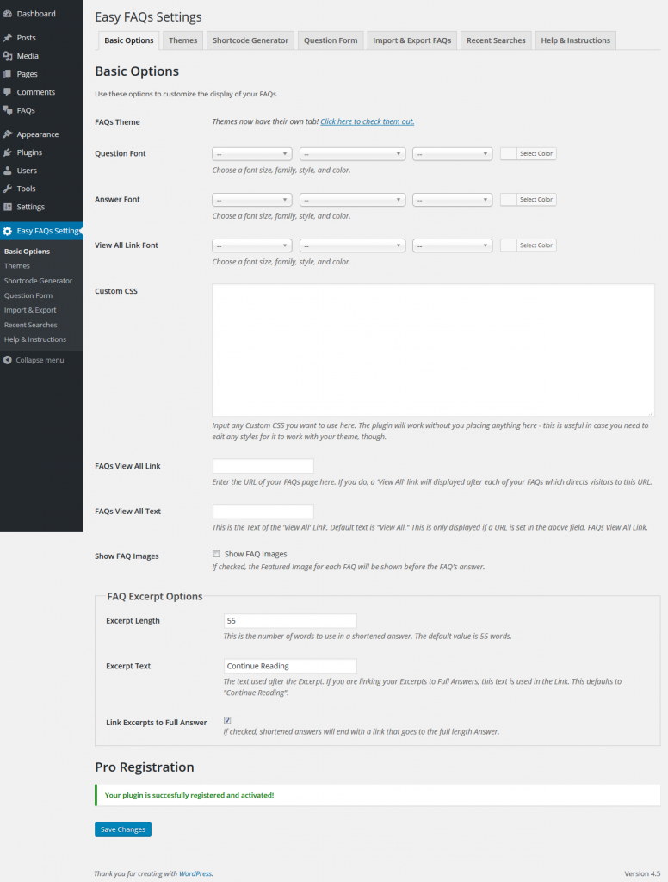Open Appearance via the paintbrush icon
Viewport: 668px width, 882px height.
tap(8, 134)
